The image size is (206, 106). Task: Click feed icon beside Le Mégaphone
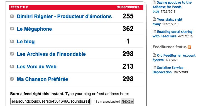click(x=12, y=29)
